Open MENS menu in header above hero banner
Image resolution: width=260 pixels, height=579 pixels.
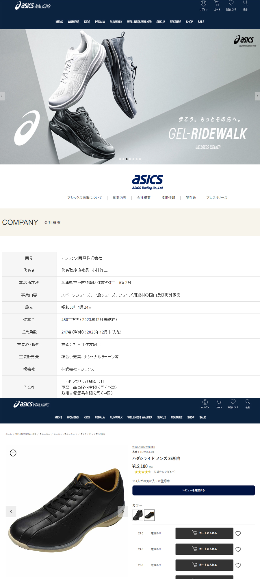point(59,22)
